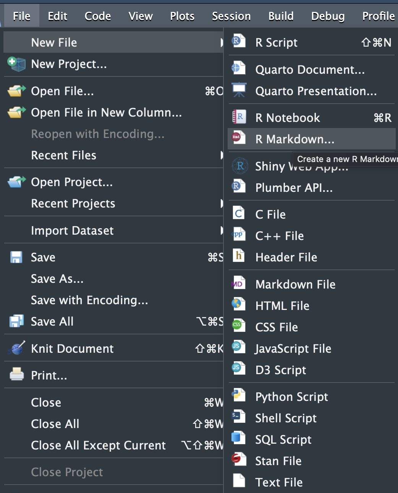Viewport: 398px width, 493px height.
Task: Select the D3 Script entry
Action: (311, 370)
